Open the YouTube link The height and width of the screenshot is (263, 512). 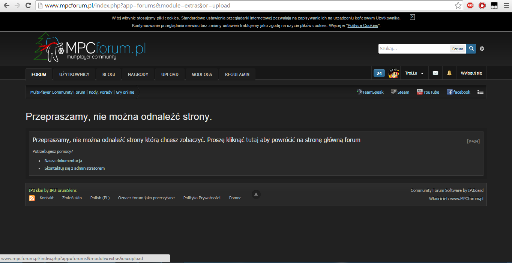[428, 92]
